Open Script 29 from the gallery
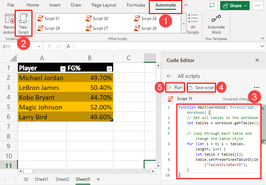266x185 pixels. click(x=48, y=28)
